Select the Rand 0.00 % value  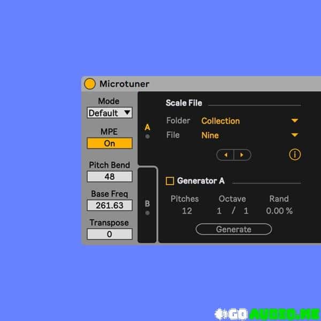(x=279, y=211)
